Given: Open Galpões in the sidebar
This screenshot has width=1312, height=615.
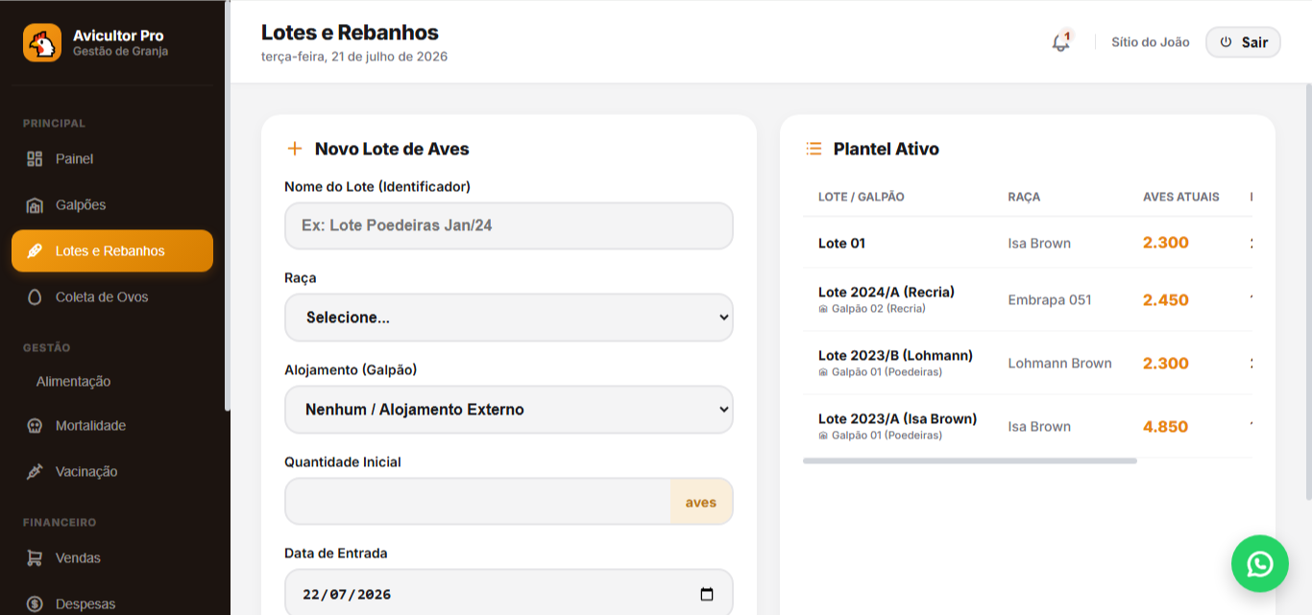Looking at the screenshot, I should click(x=112, y=205).
